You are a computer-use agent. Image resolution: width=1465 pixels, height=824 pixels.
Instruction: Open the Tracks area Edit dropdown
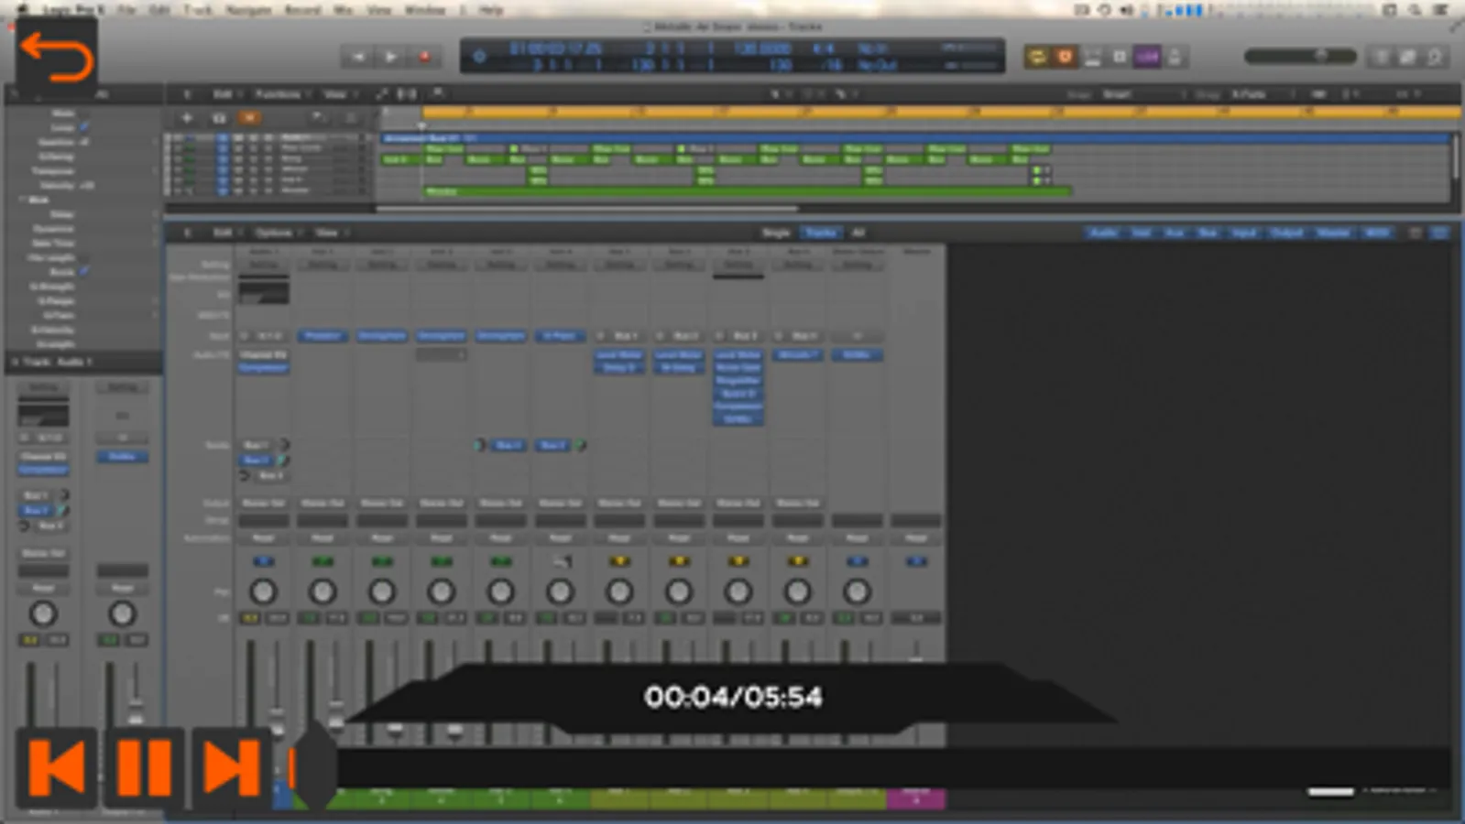tap(225, 94)
